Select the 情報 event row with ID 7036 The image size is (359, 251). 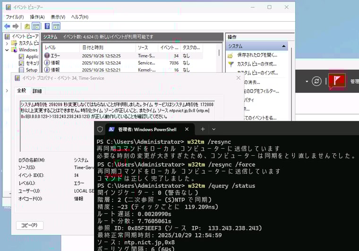click(123, 63)
